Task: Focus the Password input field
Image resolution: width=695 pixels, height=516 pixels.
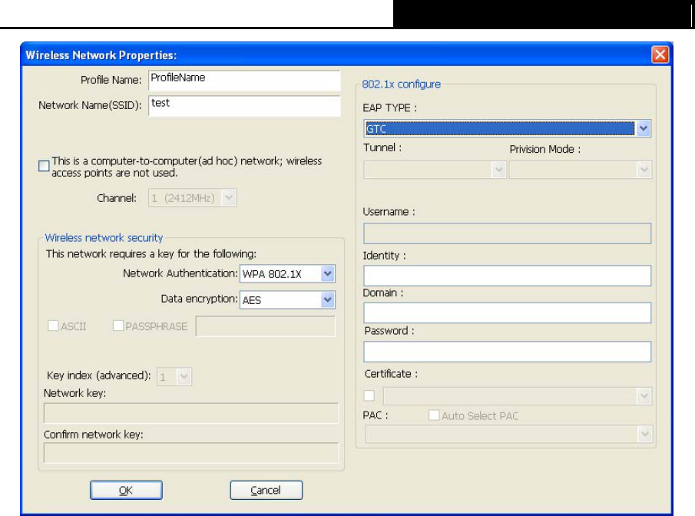Action: click(x=507, y=352)
